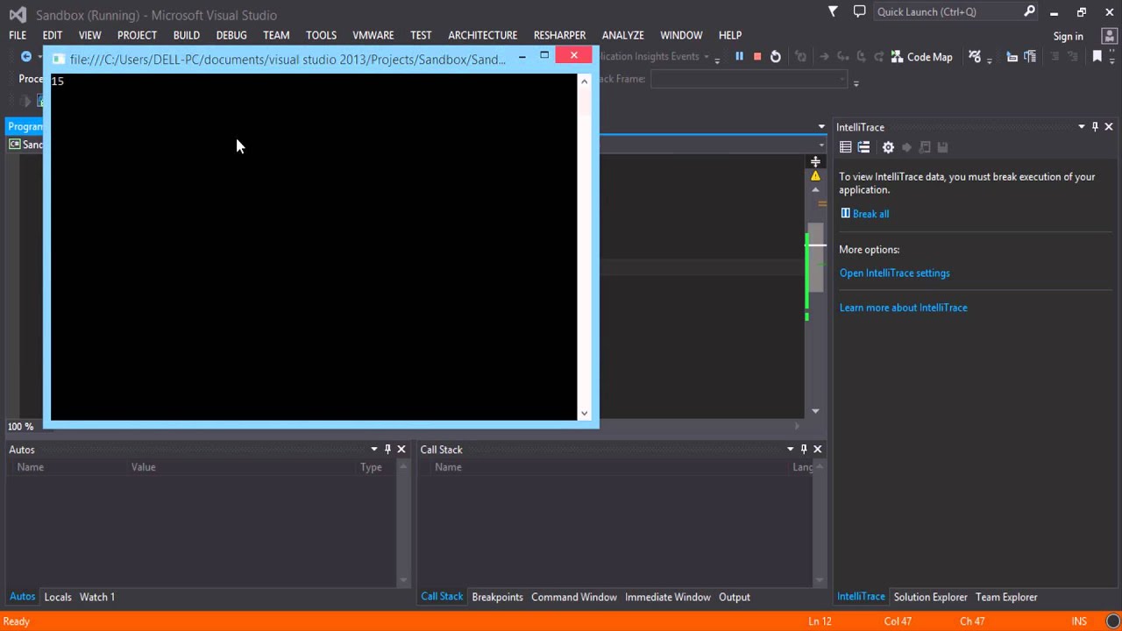This screenshot has width=1122, height=631.
Task: Open IntelliTrace window position dropdown
Action: pyautogui.click(x=1082, y=127)
